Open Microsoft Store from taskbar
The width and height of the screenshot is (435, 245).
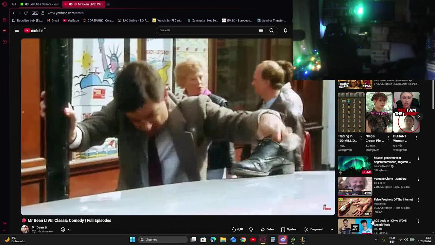point(203,240)
